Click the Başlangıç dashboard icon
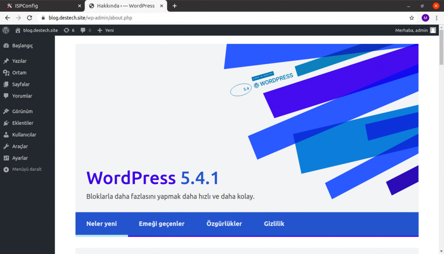The width and height of the screenshot is (444, 254). [x=6, y=46]
